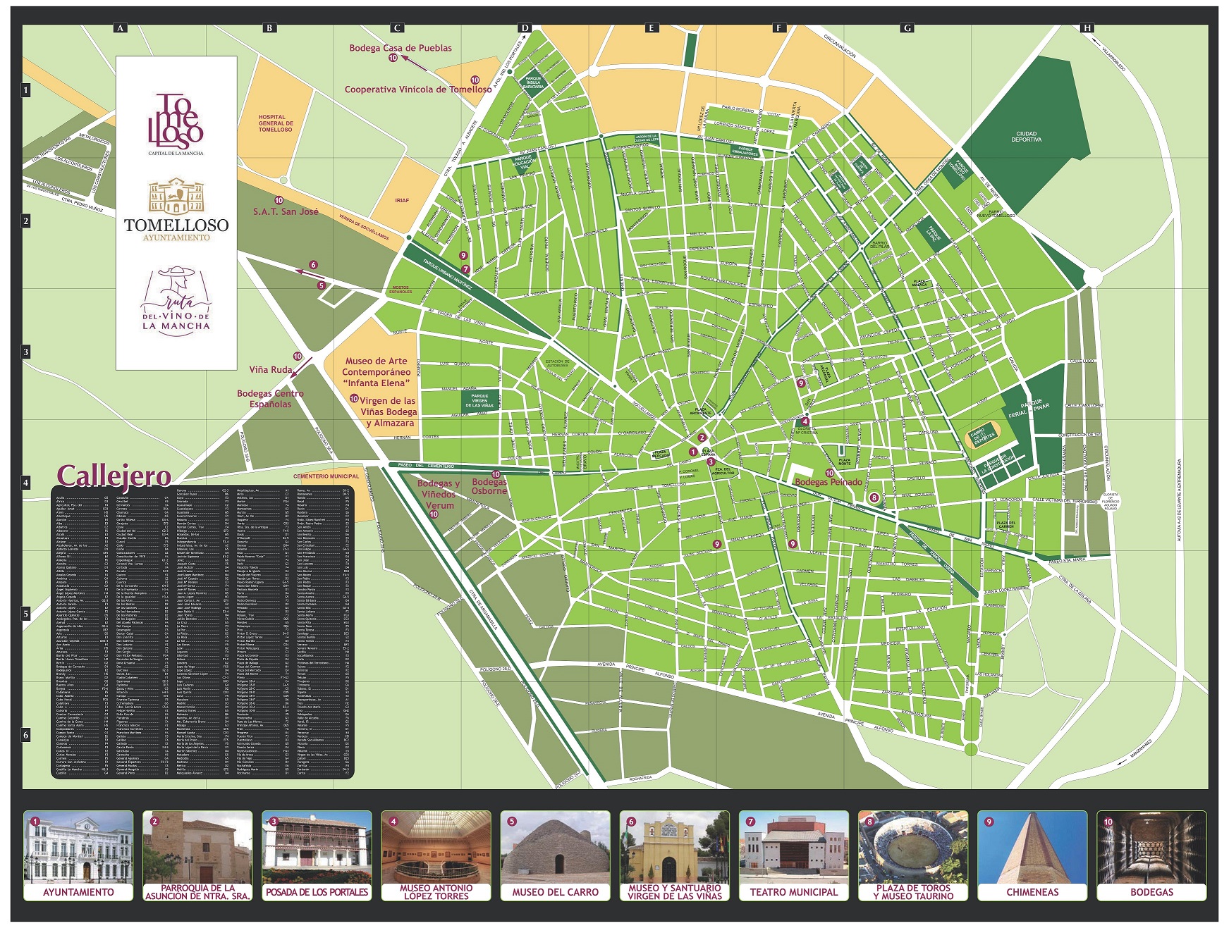
Task: Click marker 10 above Bodegas Osborne
Action: click(x=496, y=475)
